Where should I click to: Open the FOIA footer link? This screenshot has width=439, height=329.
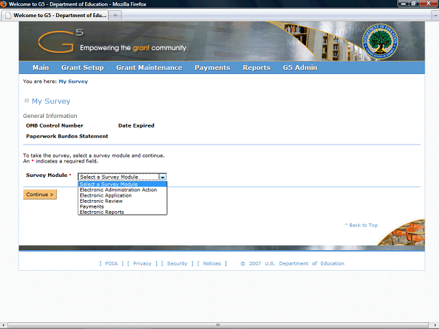point(111,263)
